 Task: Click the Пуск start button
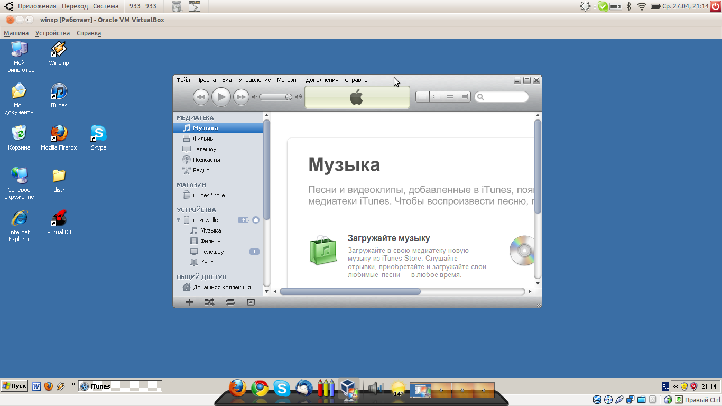14,386
